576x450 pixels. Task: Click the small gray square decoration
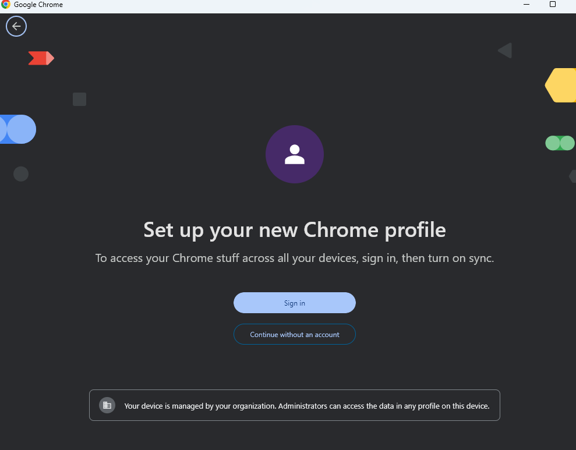click(79, 99)
